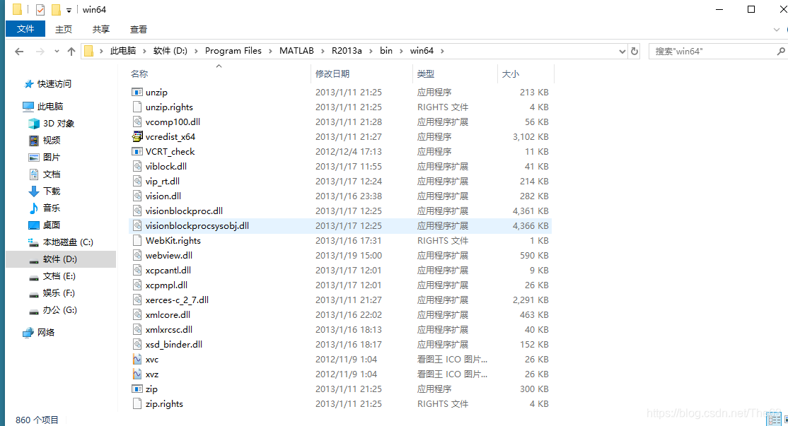Open 3D 对象 folder in sidebar
Screen dimensions: 788x426
click(x=58, y=124)
